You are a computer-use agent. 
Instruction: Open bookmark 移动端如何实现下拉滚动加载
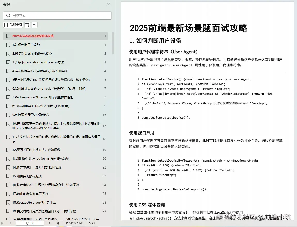coord(56,106)
